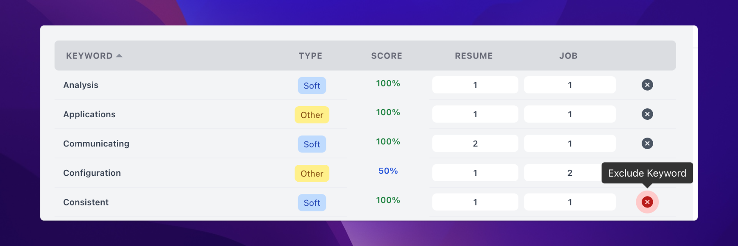Click the red exclude icon for Consistent
The height and width of the screenshot is (246, 738).
coord(647,202)
